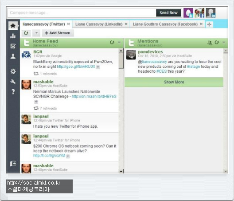Open ianpaul username on 12:44pm tweet
Viewport: 234px width, 201px height.
click(41, 136)
